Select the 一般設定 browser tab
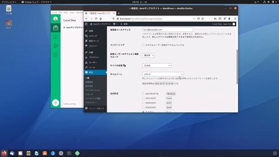 tap(100, 14)
